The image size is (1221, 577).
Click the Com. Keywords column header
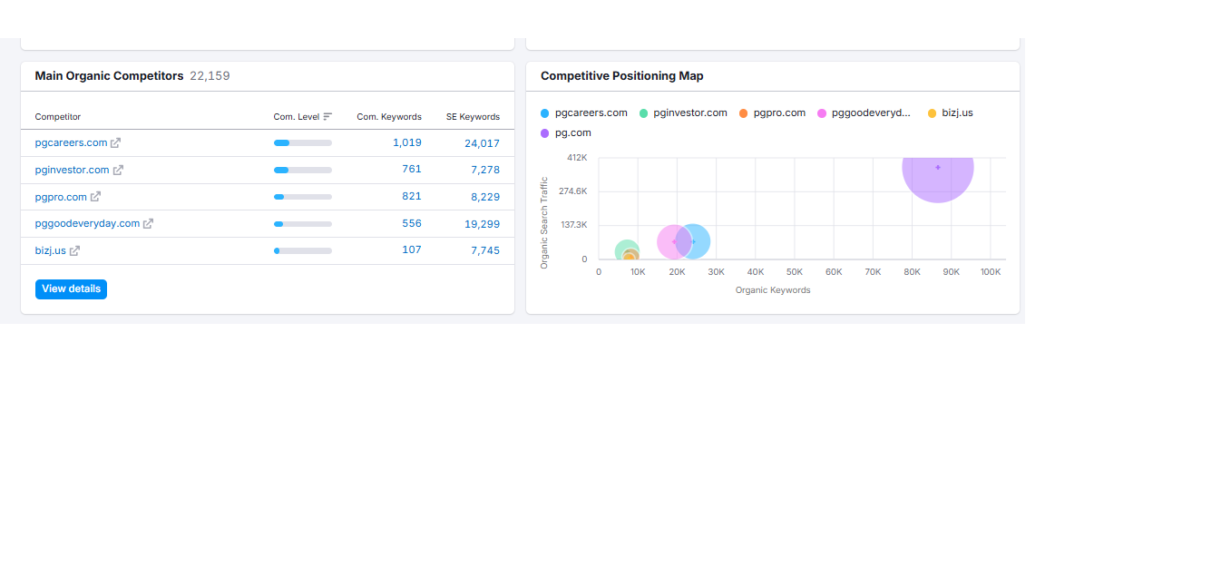click(389, 117)
